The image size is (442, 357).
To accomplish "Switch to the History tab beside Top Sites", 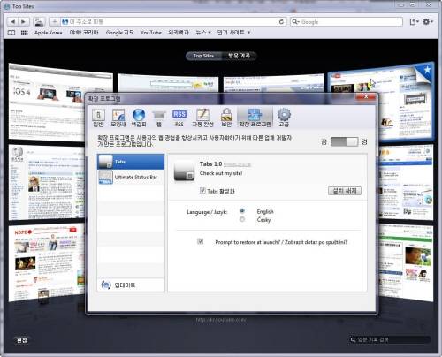I will point(240,56).
